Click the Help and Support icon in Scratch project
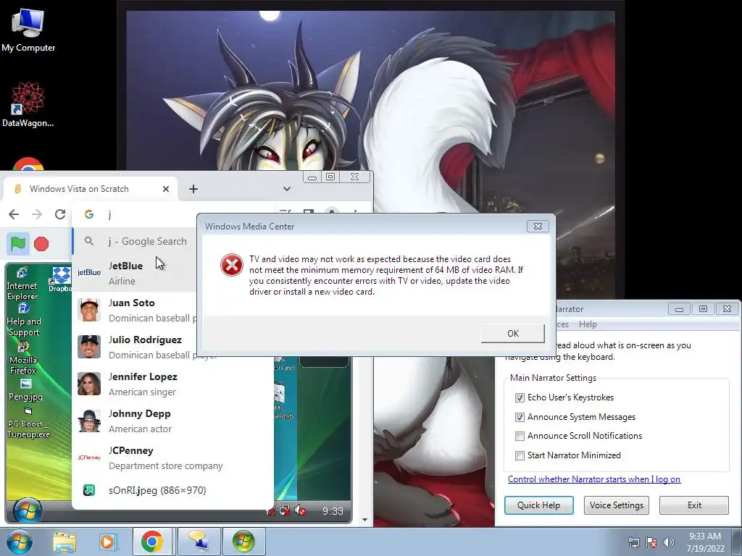The image size is (742, 556). pos(24,320)
